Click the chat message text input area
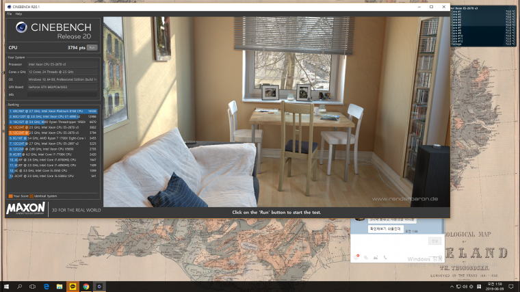Viewport: 520px width, 292px height. 389,243
